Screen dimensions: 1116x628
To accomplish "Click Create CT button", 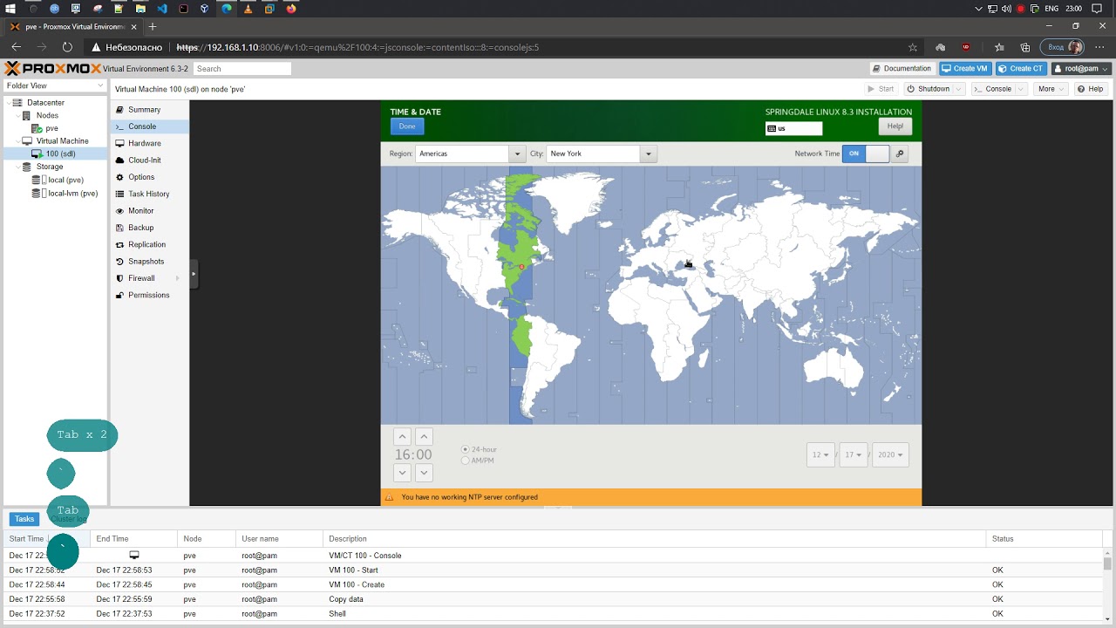I will click(1021, 68).
